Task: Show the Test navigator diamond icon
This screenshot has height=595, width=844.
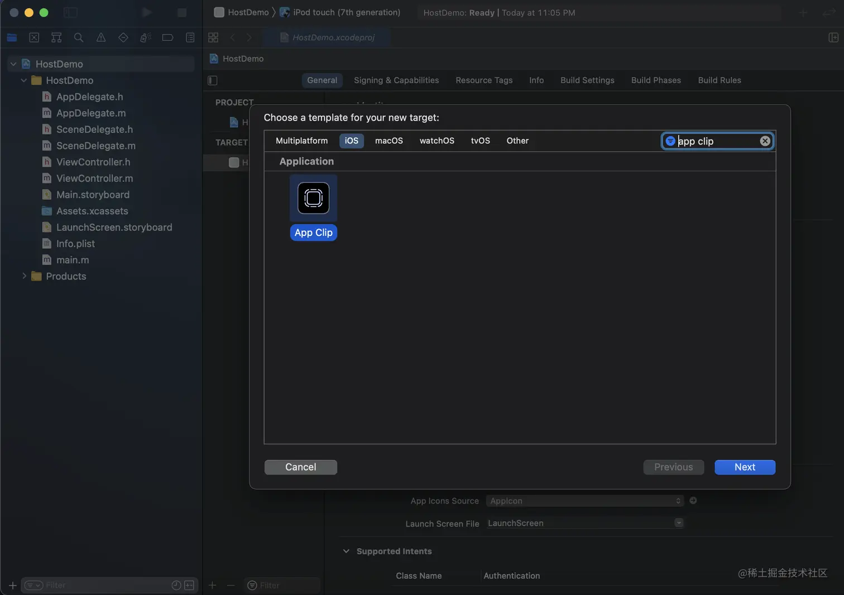Action: (123, 37)
